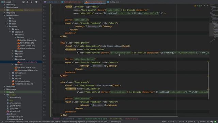Close the Setting.php tab
This screenshot has width=218, height=123.
tap(120, 2)
